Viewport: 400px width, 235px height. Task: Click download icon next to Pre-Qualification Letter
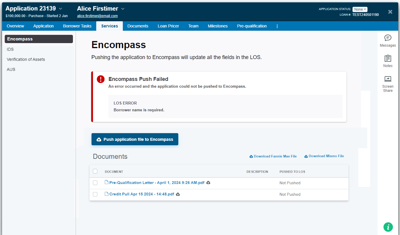(208, 183)
